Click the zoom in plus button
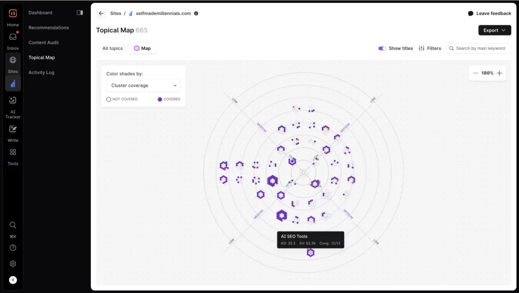 tap(499, 73)
